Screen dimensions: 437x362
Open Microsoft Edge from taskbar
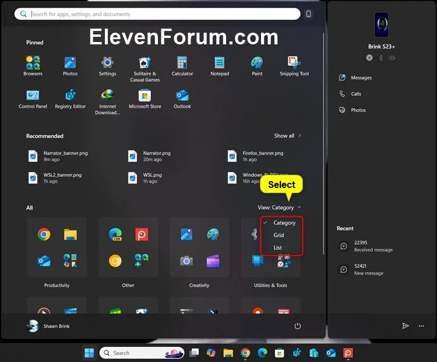[x=263, y=353]
